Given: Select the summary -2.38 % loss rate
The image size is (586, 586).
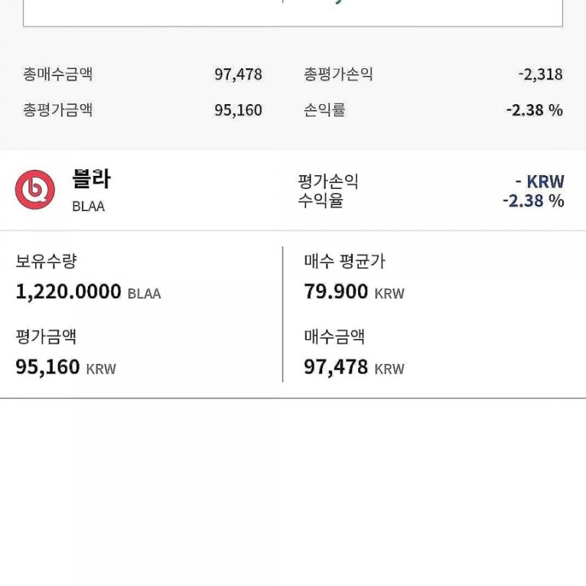Looking at the screenshot, I should coord(535,111).
